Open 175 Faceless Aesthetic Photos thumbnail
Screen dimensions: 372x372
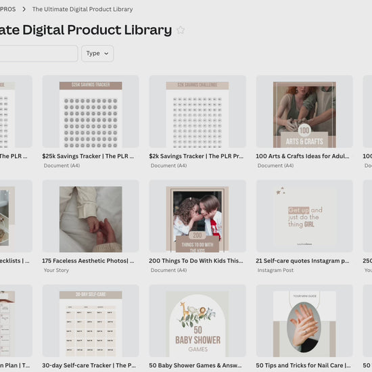coord(91,216)
